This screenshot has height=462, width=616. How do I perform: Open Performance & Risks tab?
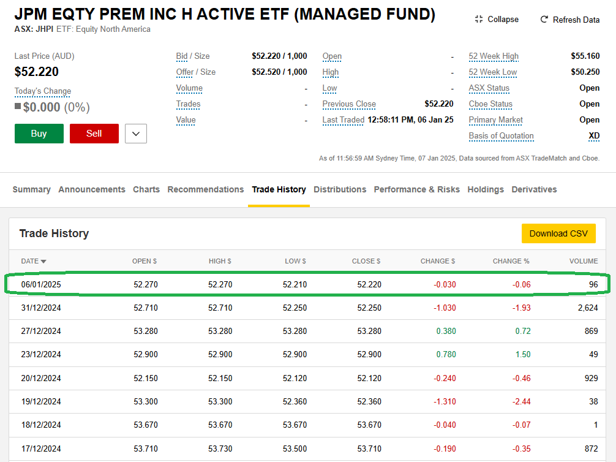tap(417, 189)
